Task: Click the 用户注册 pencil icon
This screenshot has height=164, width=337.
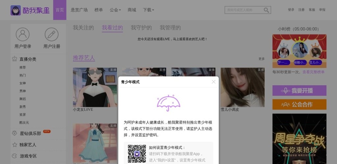Action: pos(52,34)
